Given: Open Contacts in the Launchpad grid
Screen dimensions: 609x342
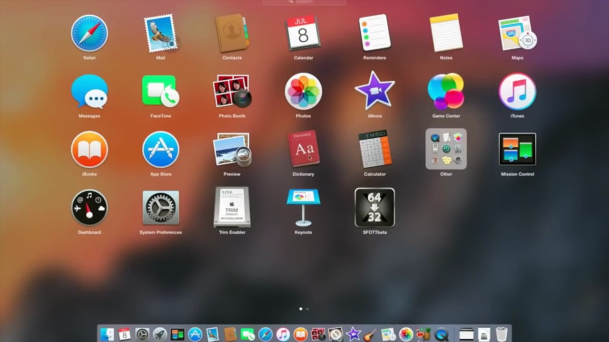Looking at the screenshot, I should click(x=232, y=33).
